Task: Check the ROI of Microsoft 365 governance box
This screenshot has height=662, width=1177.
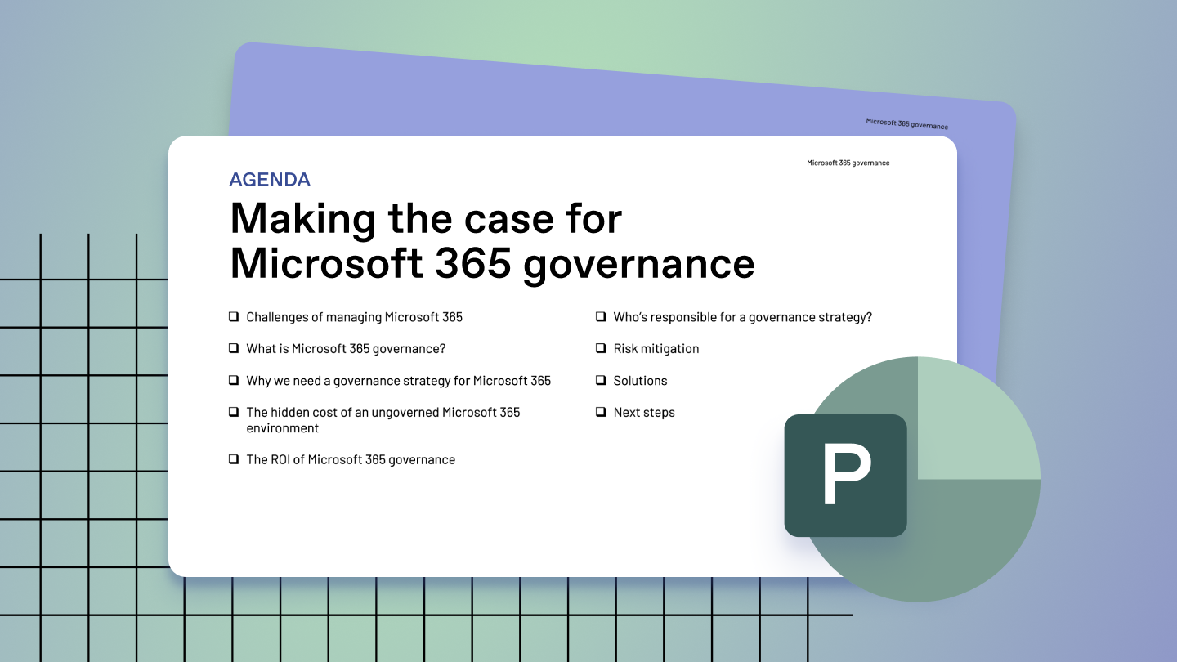Action: click(x=233, y=459)
